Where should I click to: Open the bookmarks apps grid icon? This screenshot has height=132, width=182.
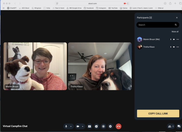(x=4, y=8)
